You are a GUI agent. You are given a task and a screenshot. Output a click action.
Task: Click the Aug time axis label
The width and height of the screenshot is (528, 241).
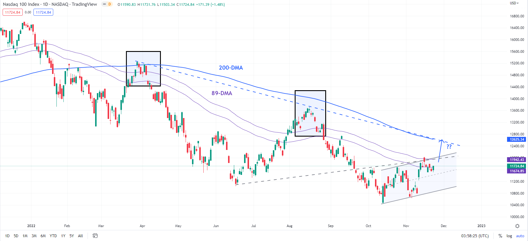(x=289, y=226)
